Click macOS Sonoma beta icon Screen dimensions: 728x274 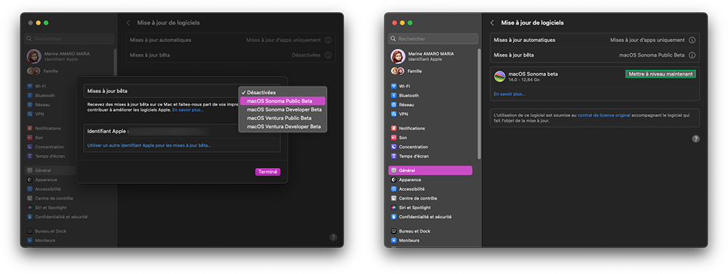click(499, 76)
